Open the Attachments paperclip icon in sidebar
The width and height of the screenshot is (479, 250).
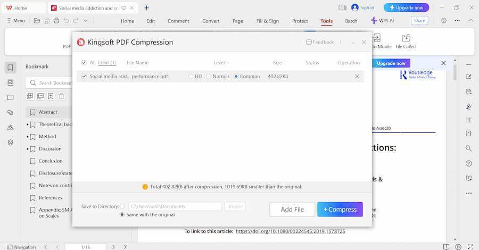pyautogui.click(x=11, y=112)
